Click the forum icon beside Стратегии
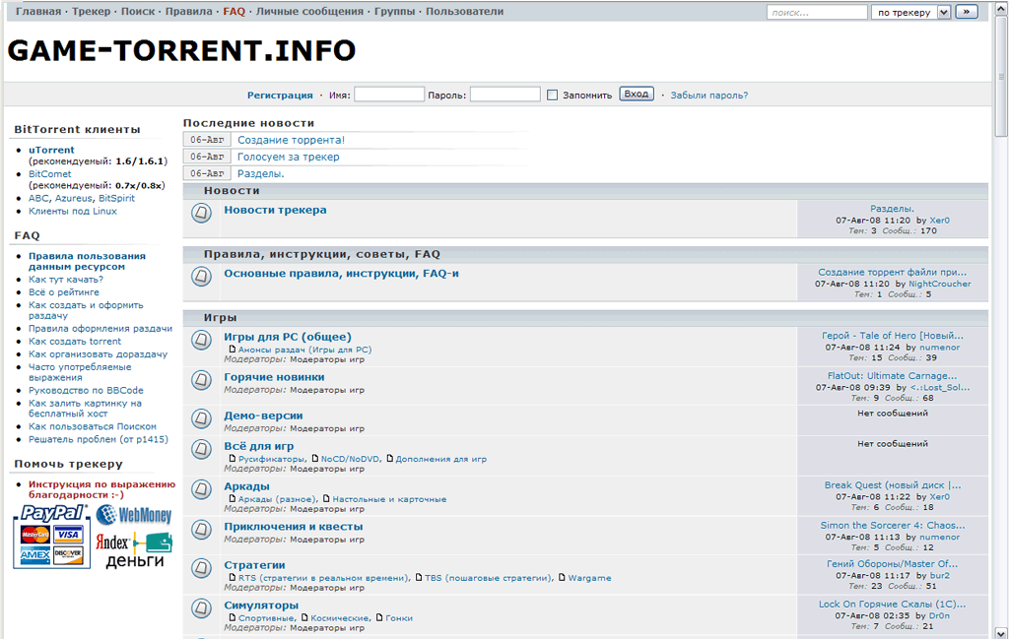 (x=201, y=568)
